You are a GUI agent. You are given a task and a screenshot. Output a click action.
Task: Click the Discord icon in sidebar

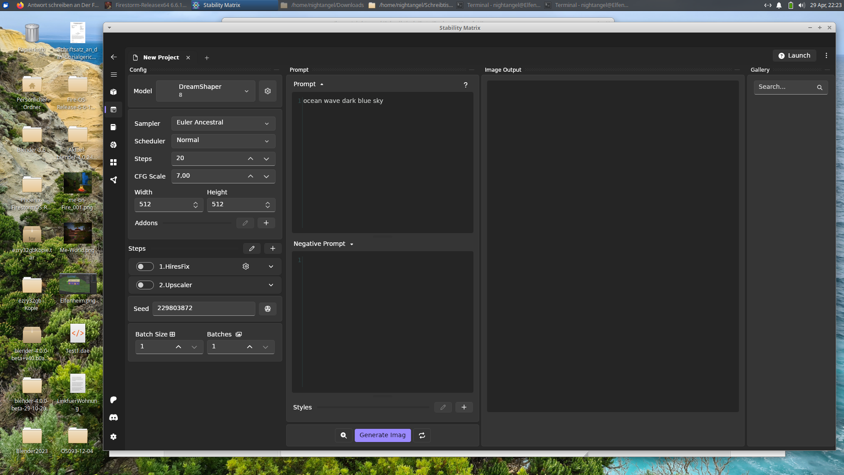(113, 417)
